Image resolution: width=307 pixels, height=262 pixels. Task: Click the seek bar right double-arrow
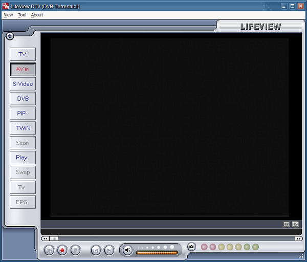[x=298, y=238]
